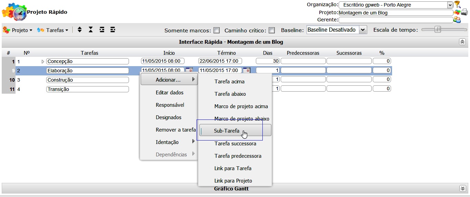This screenshot has height=197, width=470.
Task: Choose Editar dados in the context menu
Action: [x=169, y=93]
